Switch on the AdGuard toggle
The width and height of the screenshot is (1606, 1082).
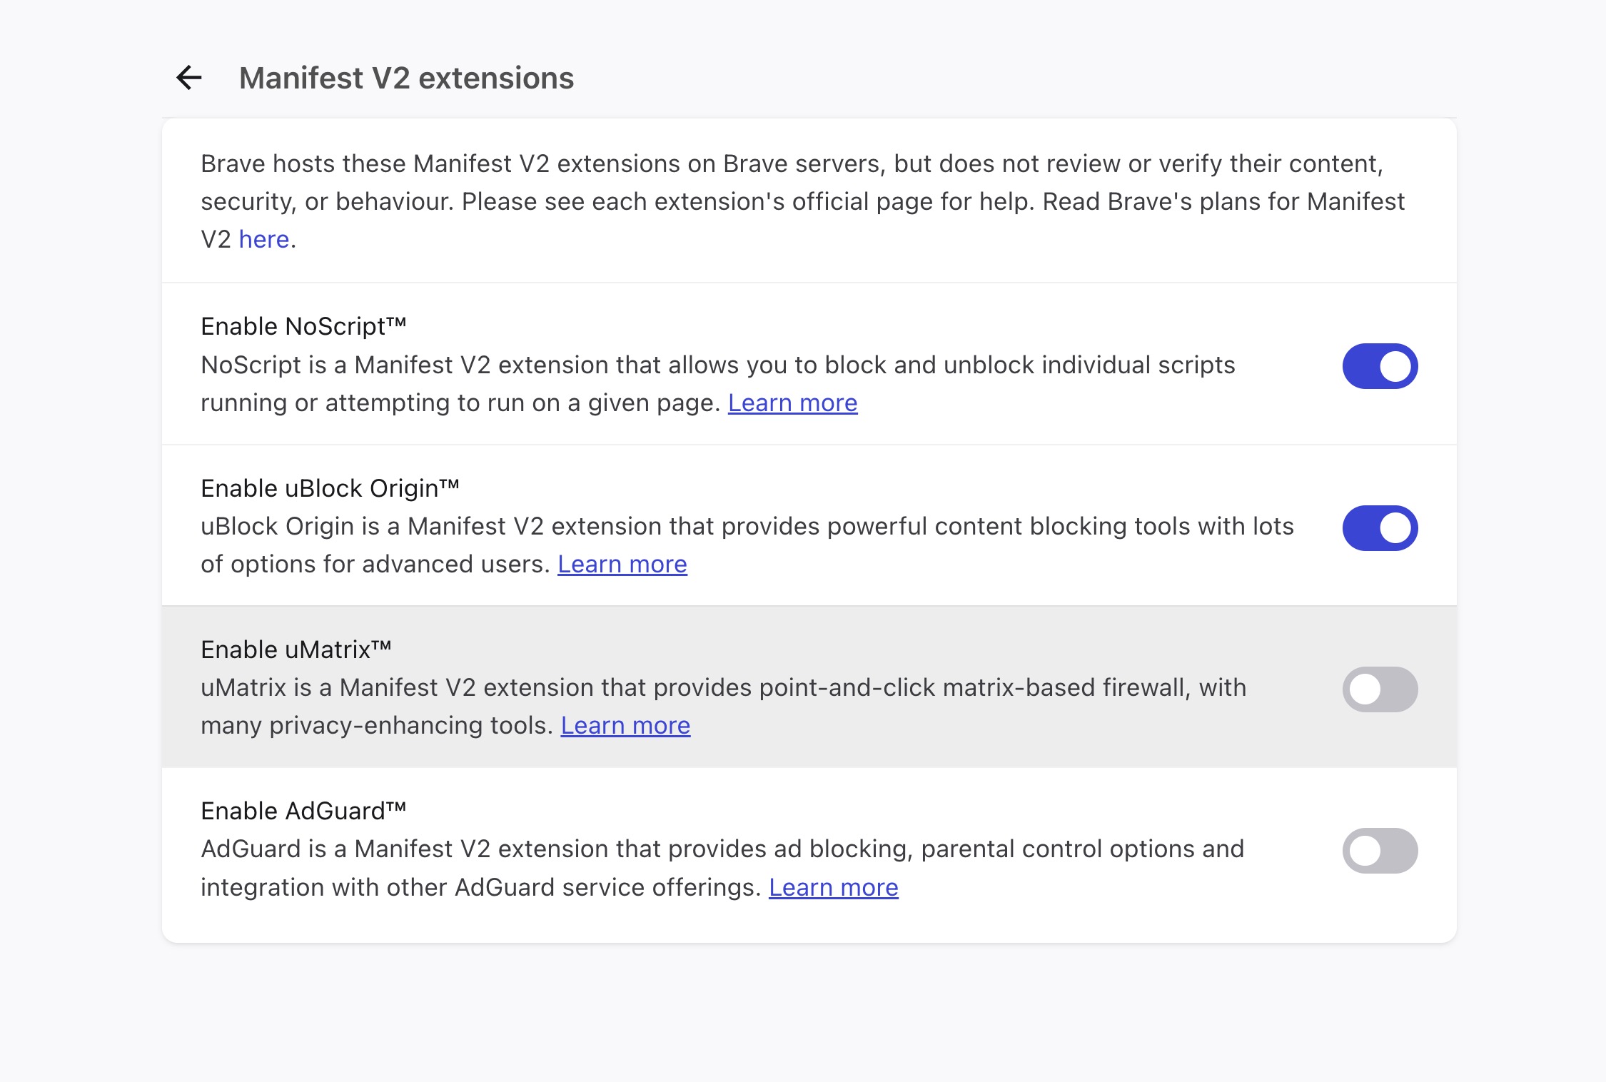pyautogui.click(x=1380, y=851)
